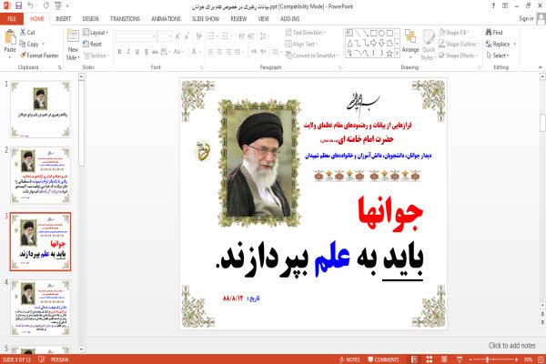
Task: Expand the Replace dropdown arrow
Action: tap(515, 44)
